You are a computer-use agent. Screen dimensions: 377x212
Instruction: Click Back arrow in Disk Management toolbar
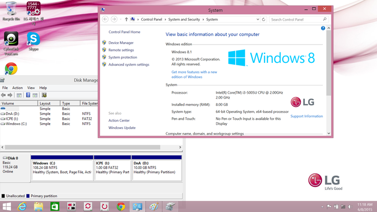(3, 95)
